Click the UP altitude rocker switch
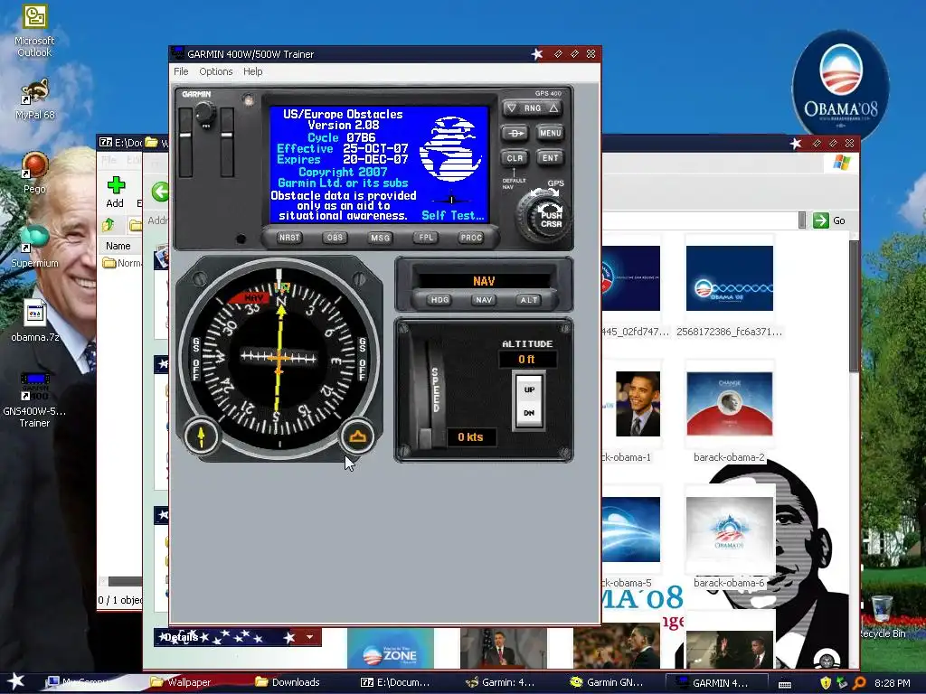The width and height of the screenshot is (926, 694). 529,389
